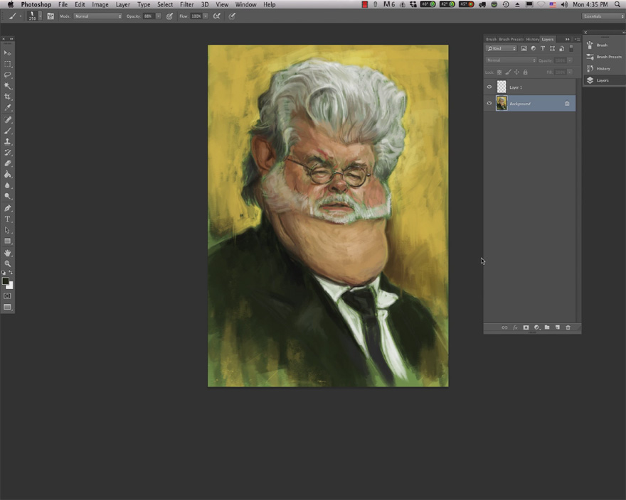Open the Layer menu
This screenshot has height=500, width=626.
click(122, 4)
